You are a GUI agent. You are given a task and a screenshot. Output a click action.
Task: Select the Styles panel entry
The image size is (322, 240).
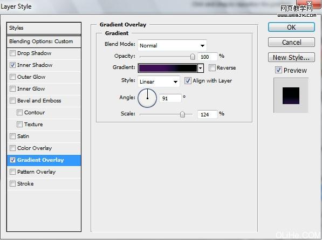[x=44, y=28]
